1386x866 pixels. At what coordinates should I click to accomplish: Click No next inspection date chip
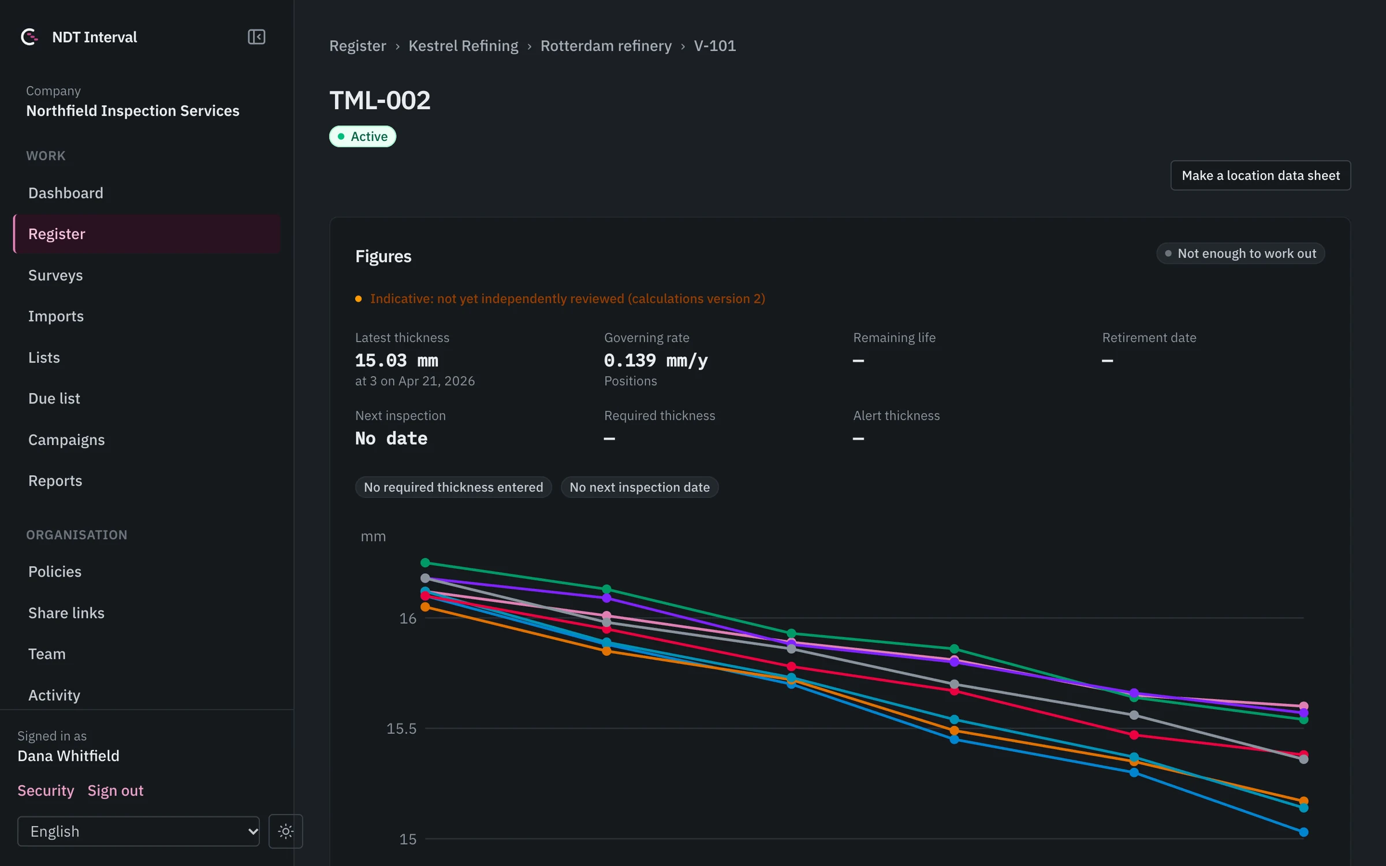640,487
